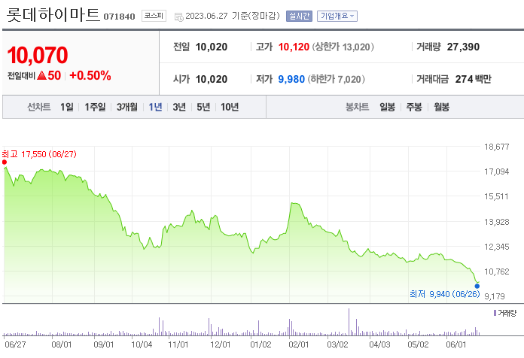Select the 3개월 line chart tab

click(127, 108)
